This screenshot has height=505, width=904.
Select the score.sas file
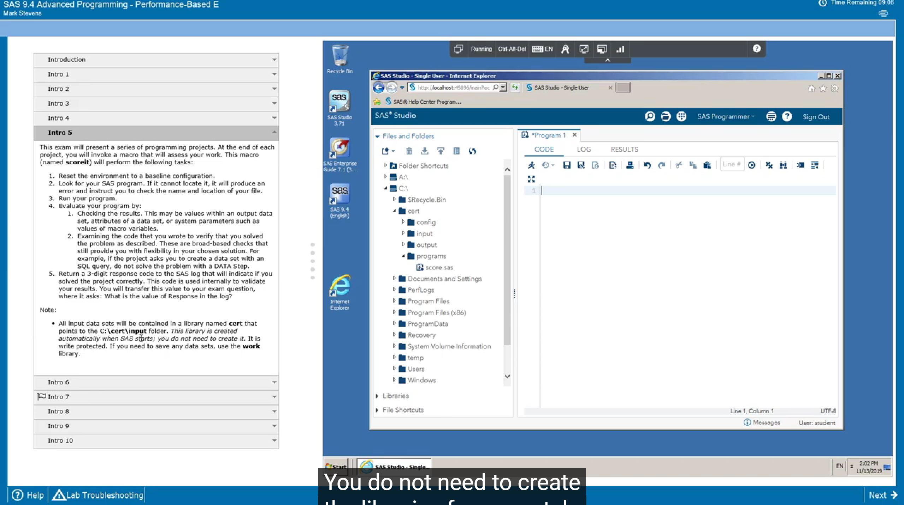click(x=435, y=267)
